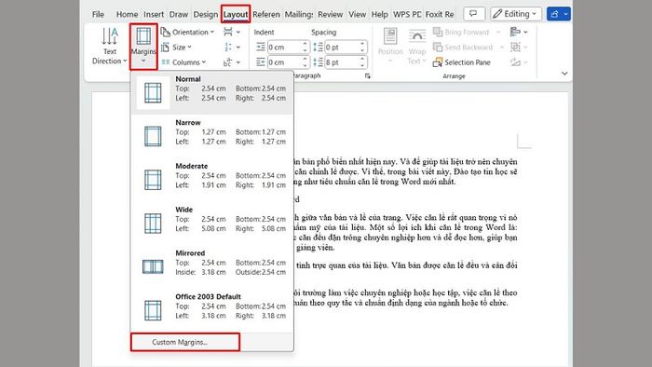The image size is (652, 367).
Task: Switch to the Design tab
Action: (x=206, y=14)
